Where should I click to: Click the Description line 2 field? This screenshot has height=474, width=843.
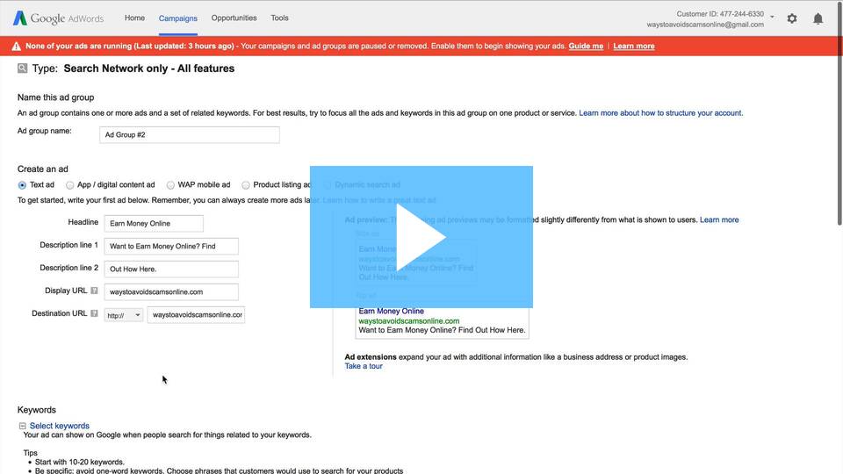(171, 269)
